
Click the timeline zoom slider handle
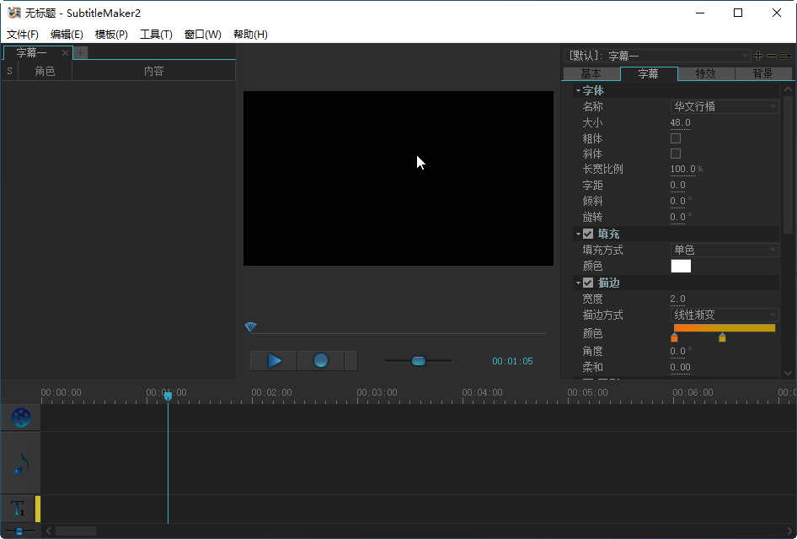tap(19, 531)
